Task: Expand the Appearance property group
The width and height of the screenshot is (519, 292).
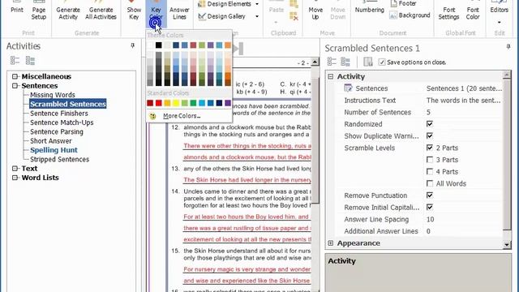Action: 330,243
